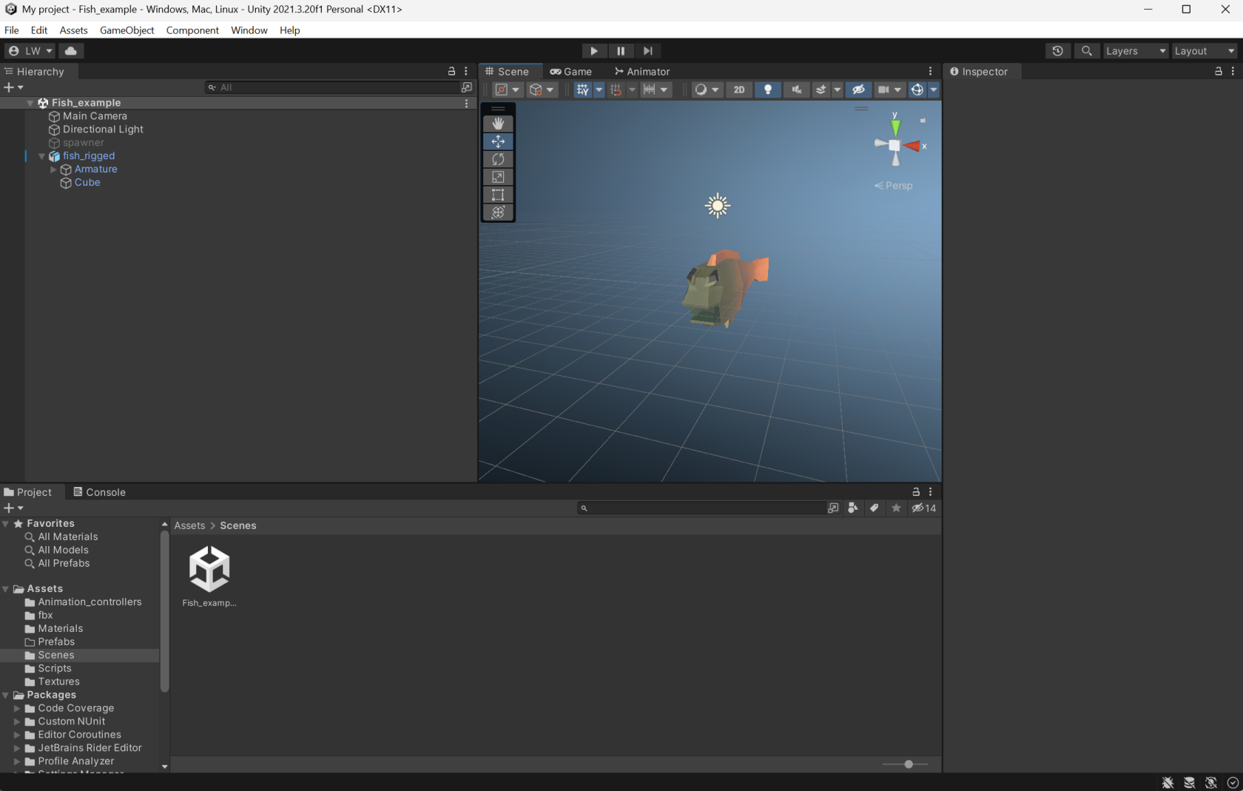Select Directional Light in Hierarchy
Screen dimensions: 1243x791
(103, 129)
